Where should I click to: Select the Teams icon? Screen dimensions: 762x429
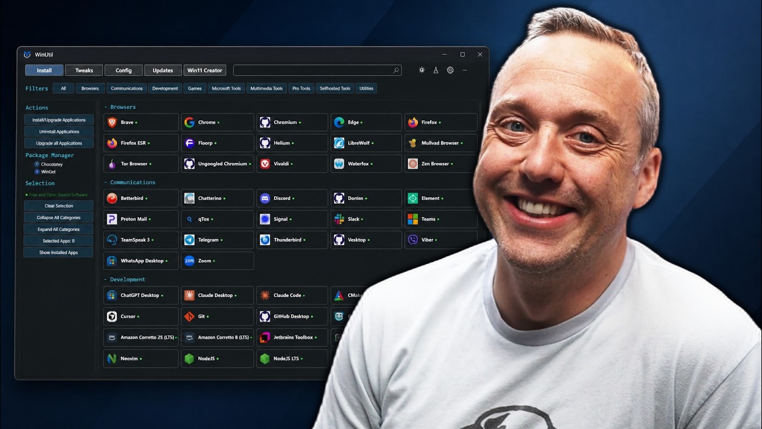coord(413,219)
